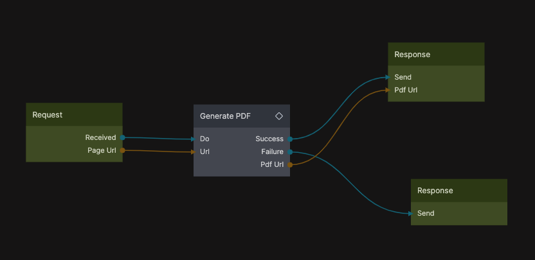535x260 pixels.
Task: Click the Received output dot on Request node
Action: click(122, 137)
